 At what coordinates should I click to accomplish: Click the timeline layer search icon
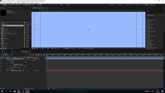(12, 55)
